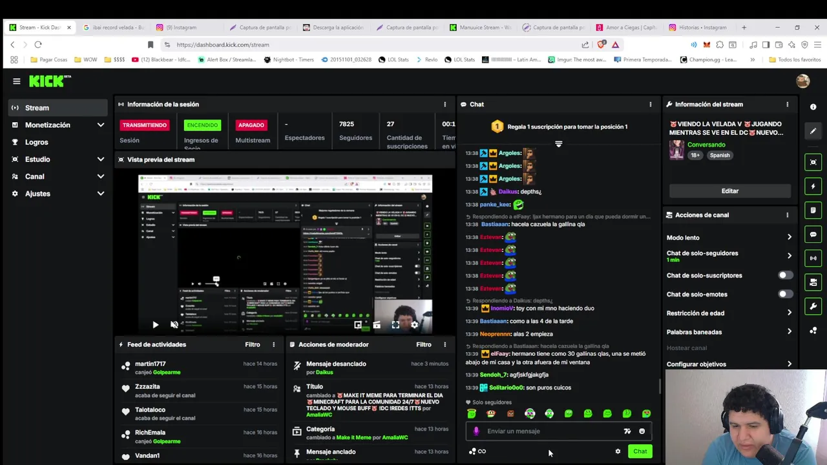
Task: Click the channel points icon in right toolbar
Action: 813,331
